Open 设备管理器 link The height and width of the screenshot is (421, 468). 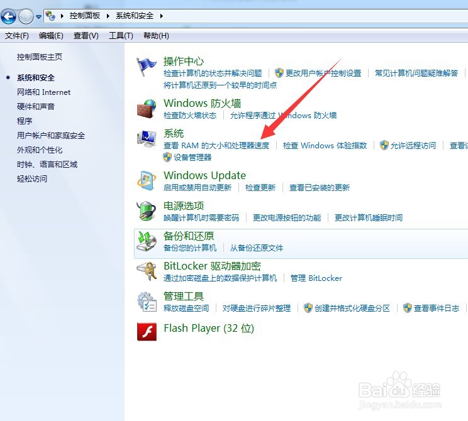coord(192,158)
